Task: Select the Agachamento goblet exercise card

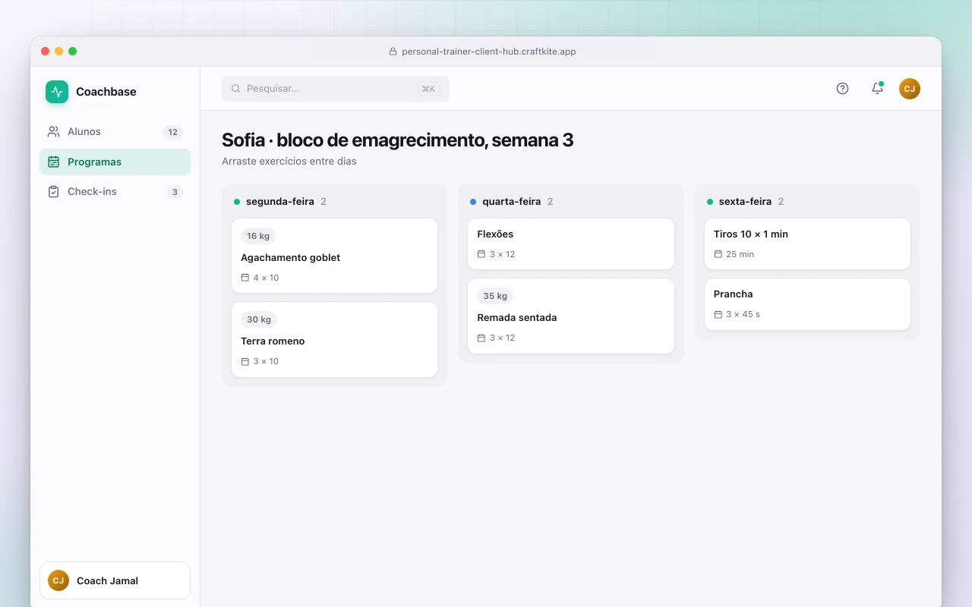Action: (334, 256)
